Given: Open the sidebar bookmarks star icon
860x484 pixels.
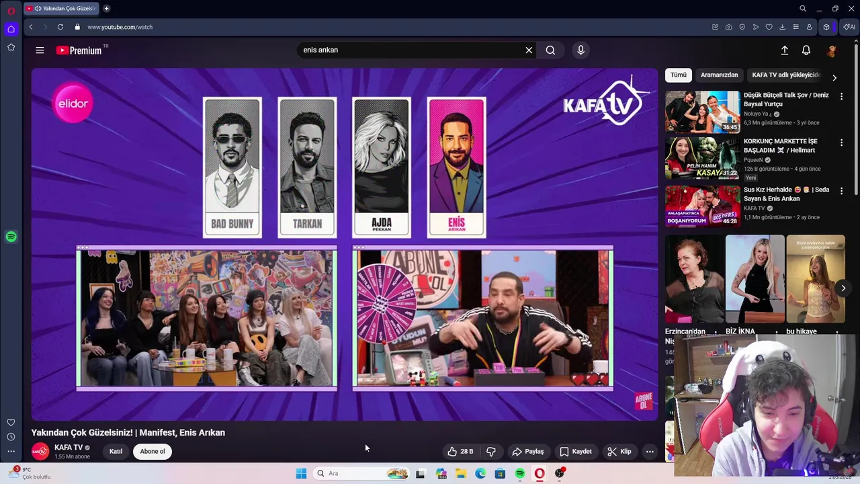Looking at the screenshot, I should pos(11,47).
